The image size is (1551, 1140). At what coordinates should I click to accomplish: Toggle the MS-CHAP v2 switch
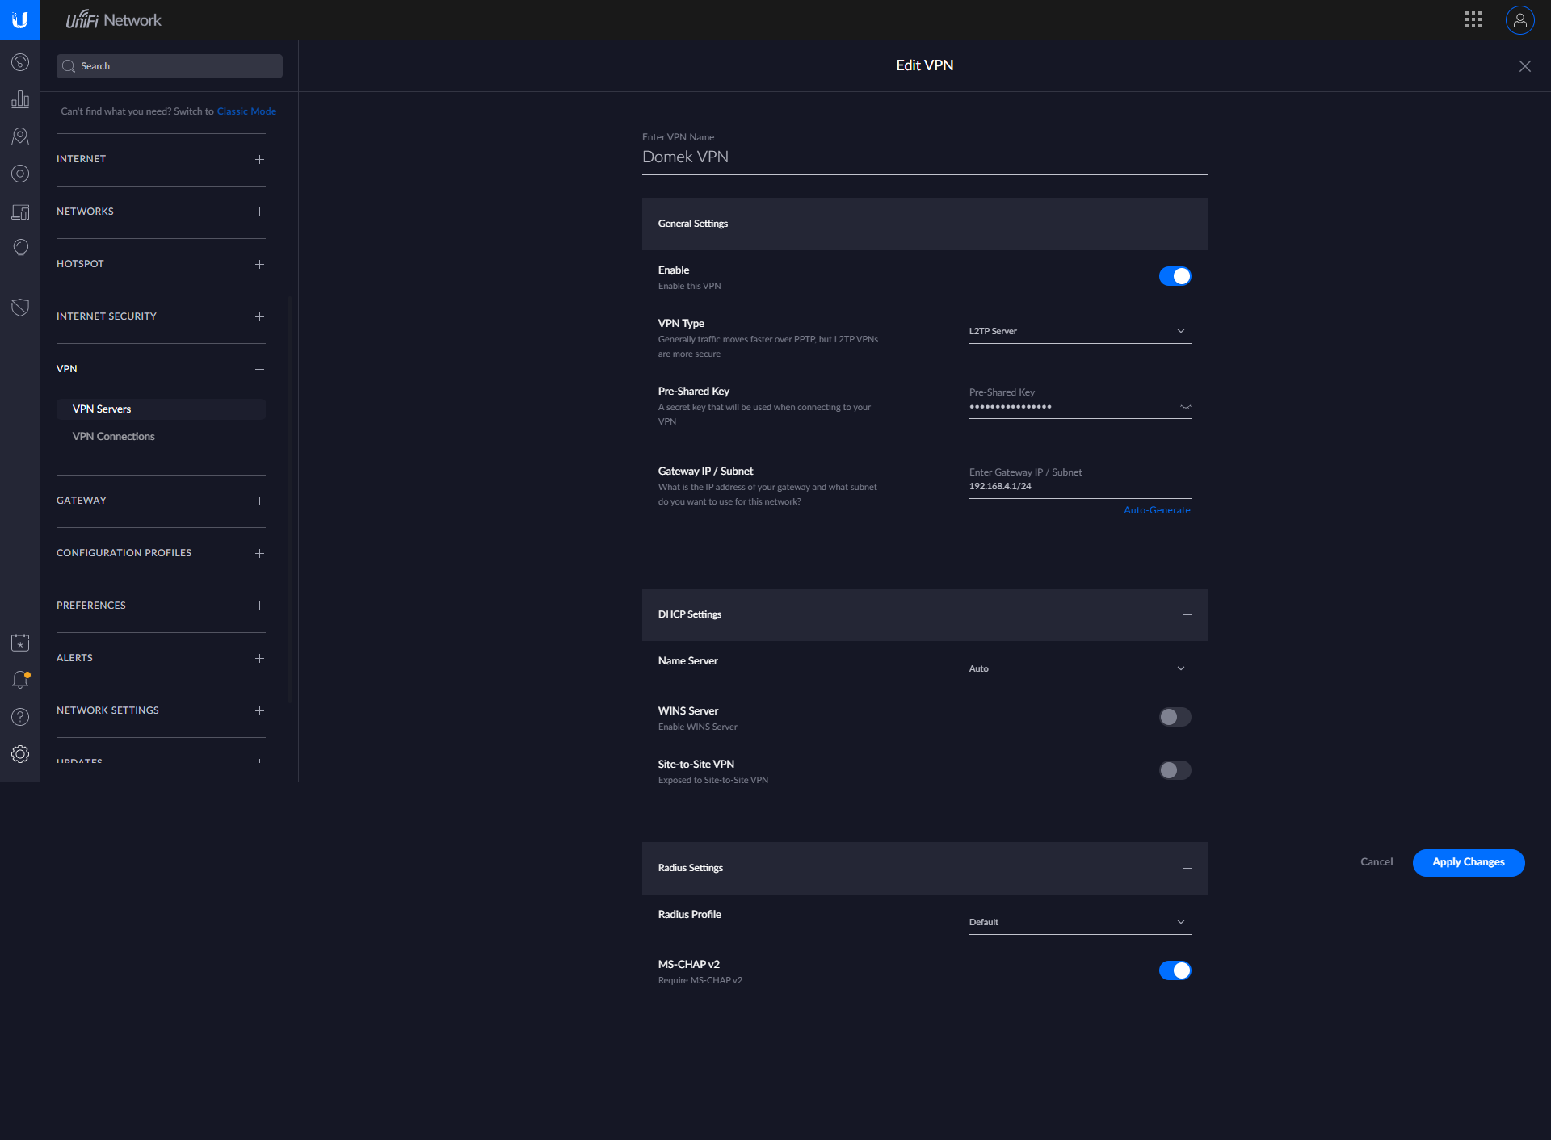1175,970
